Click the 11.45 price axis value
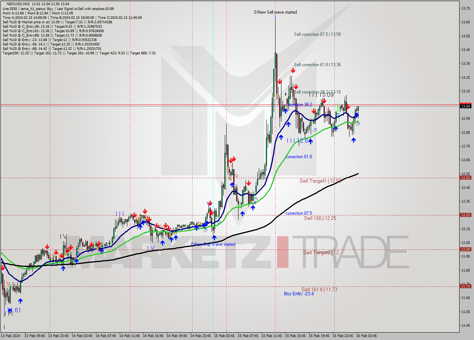 click(x=465, y=326)
